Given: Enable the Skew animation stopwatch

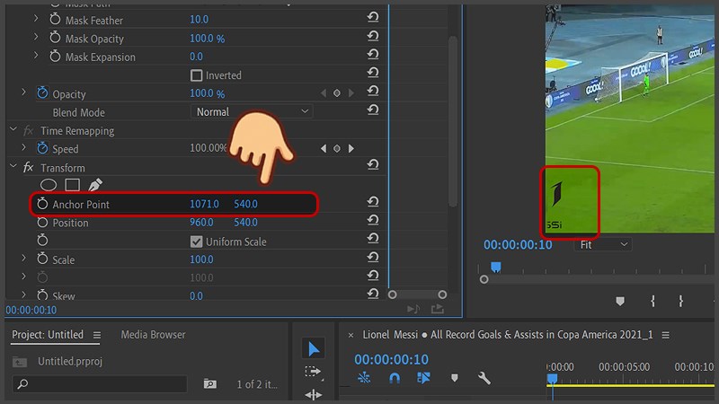Looking at the screenshot, I should pos(42,295).
